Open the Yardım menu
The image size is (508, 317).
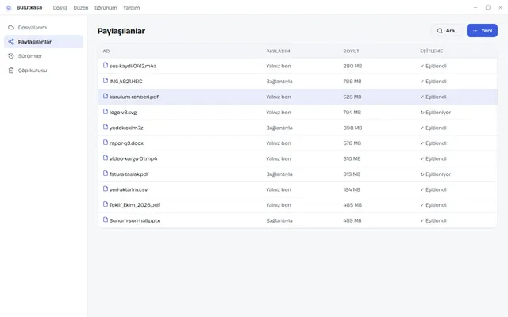(131, 7)
